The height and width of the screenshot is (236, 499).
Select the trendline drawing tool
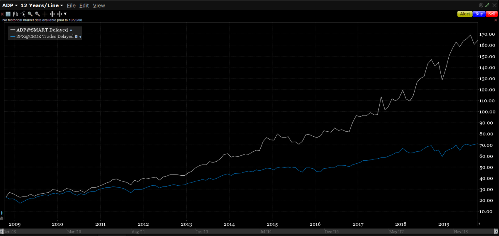pos(23,14)
